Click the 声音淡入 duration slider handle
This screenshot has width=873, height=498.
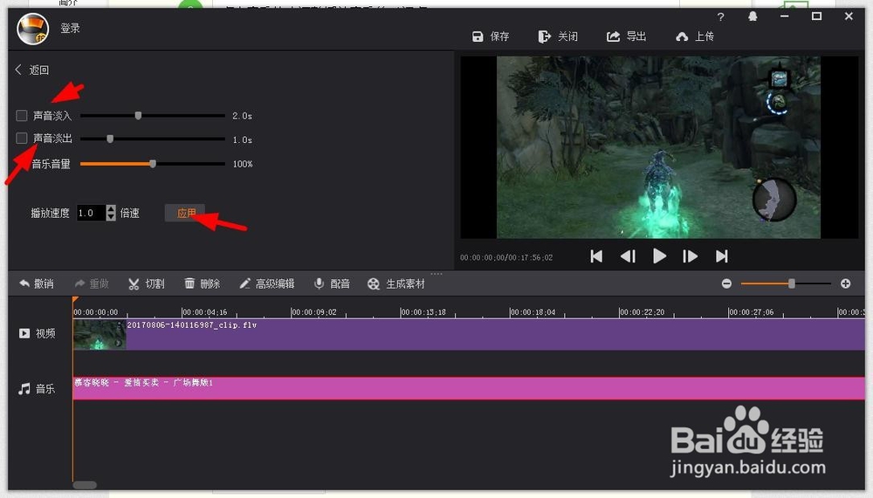(138, 115)
